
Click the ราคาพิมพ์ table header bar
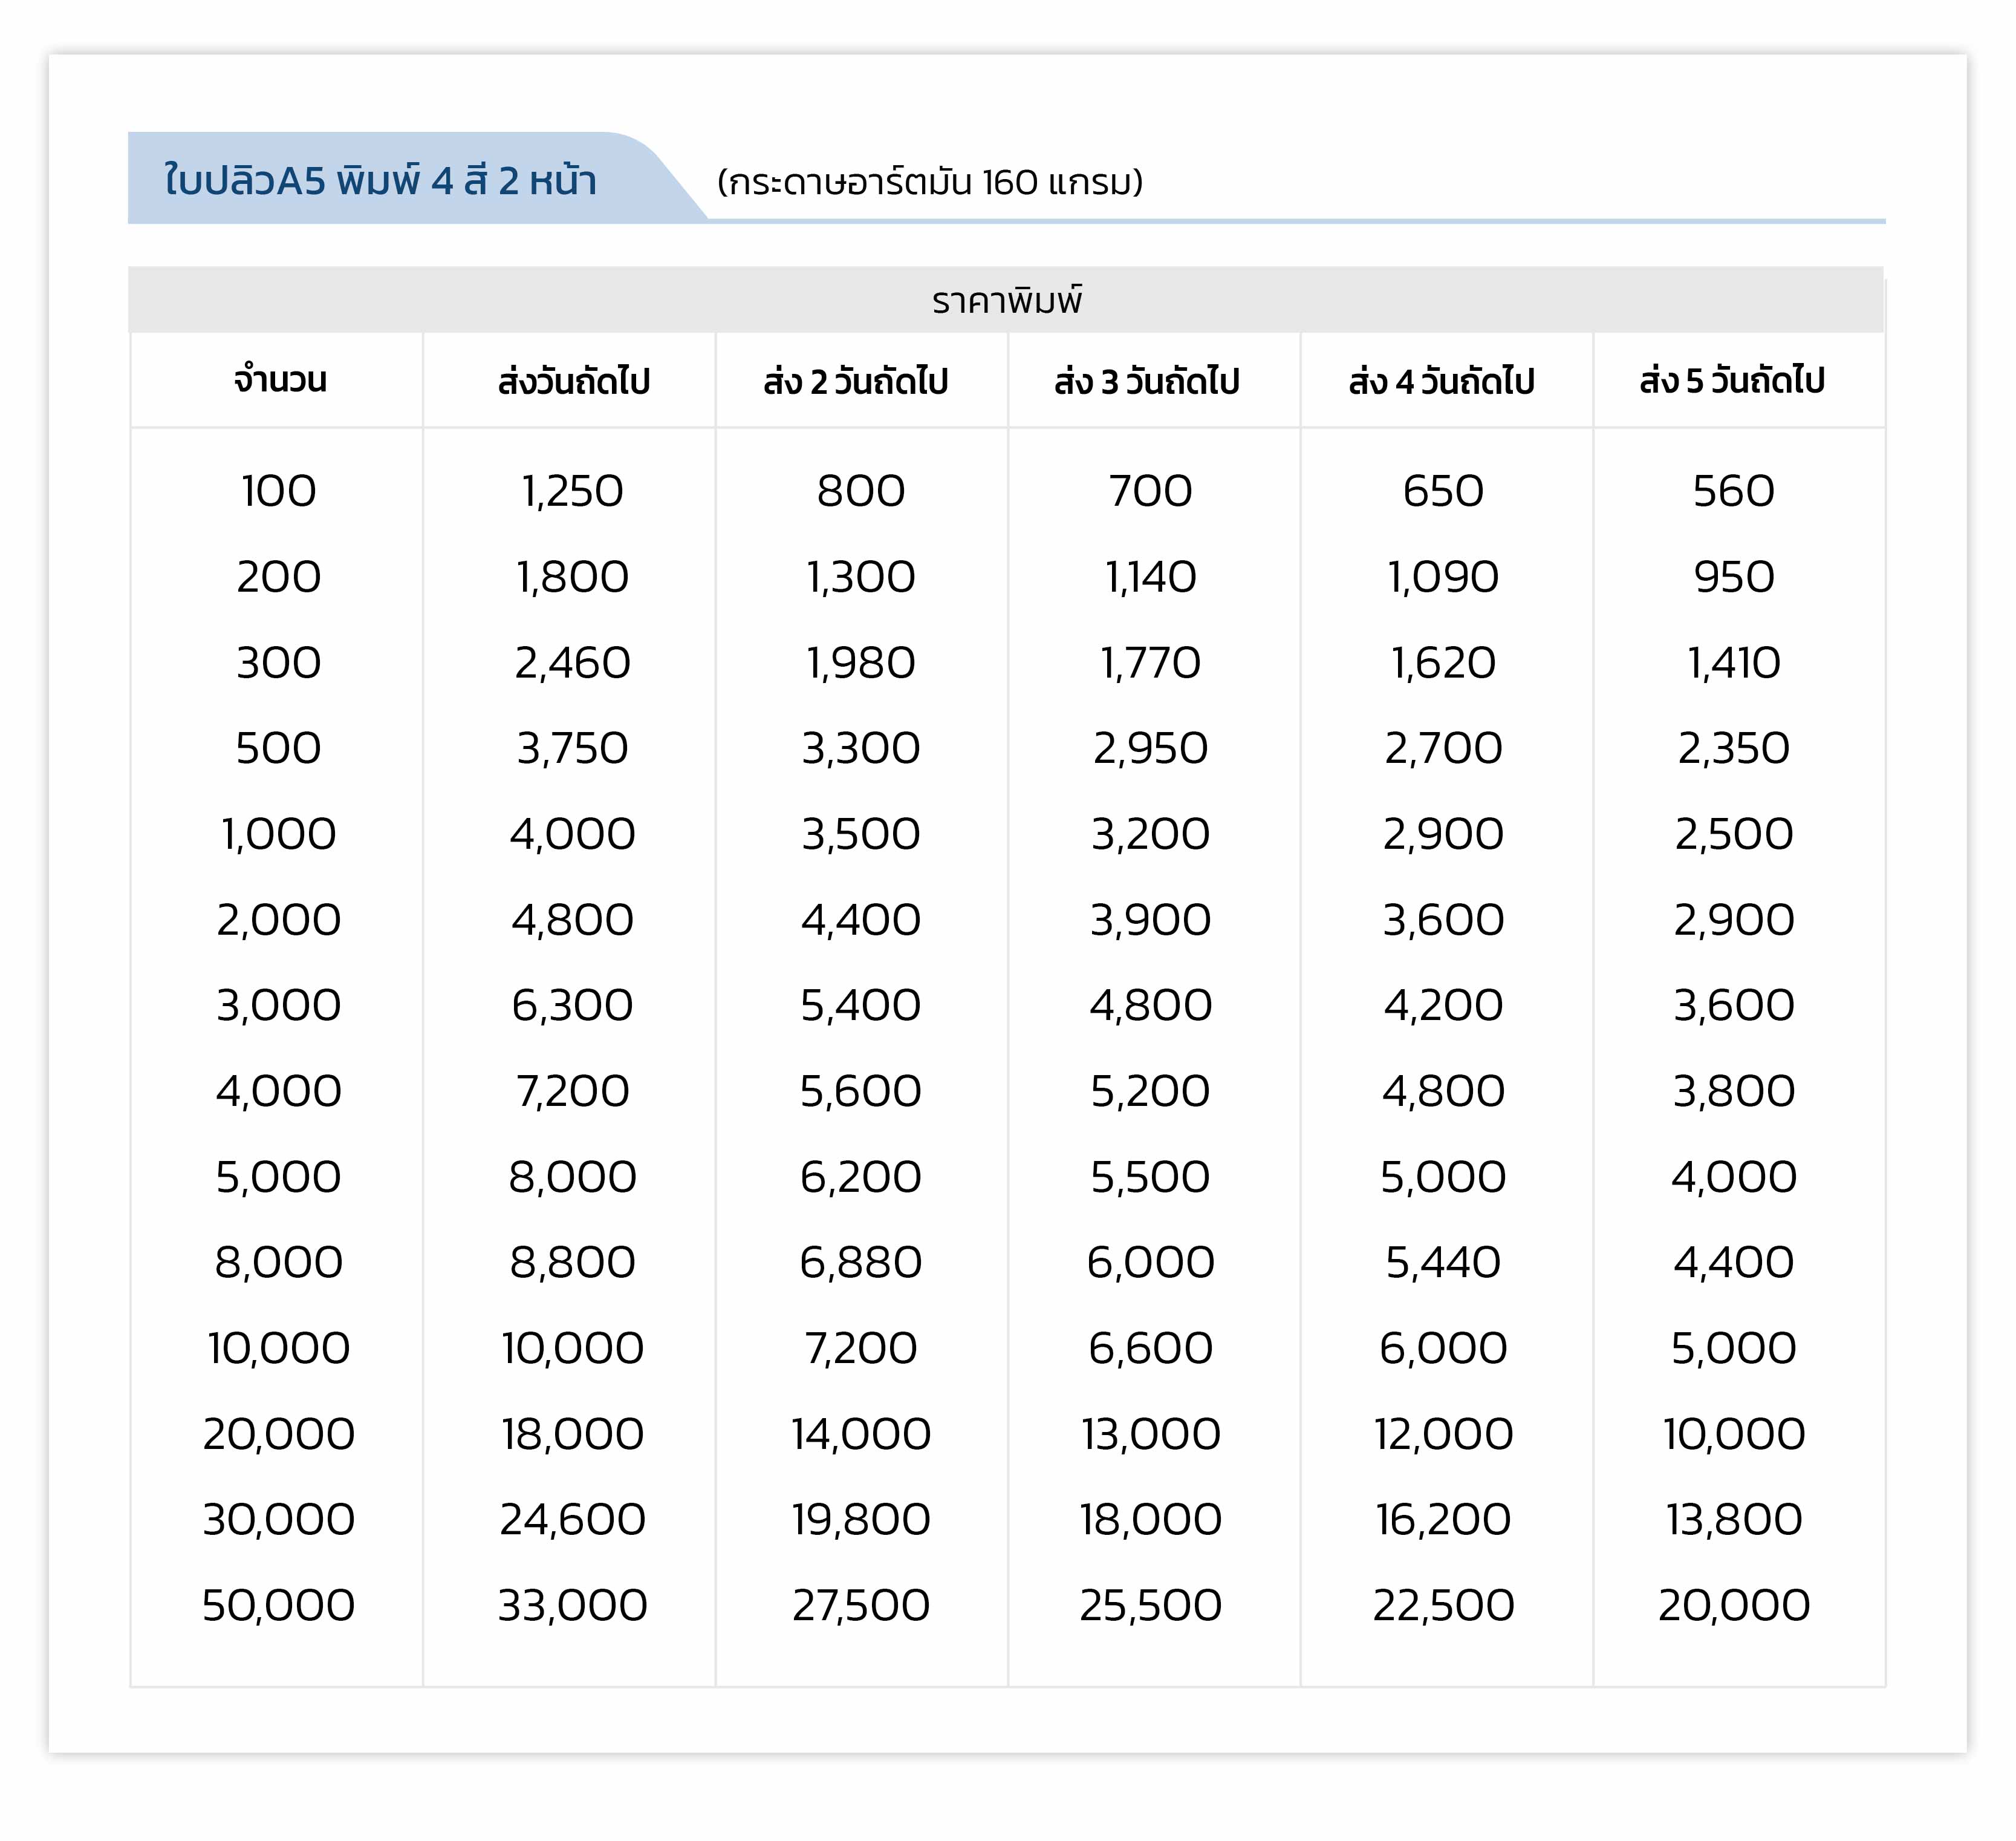coord(1006,300)
